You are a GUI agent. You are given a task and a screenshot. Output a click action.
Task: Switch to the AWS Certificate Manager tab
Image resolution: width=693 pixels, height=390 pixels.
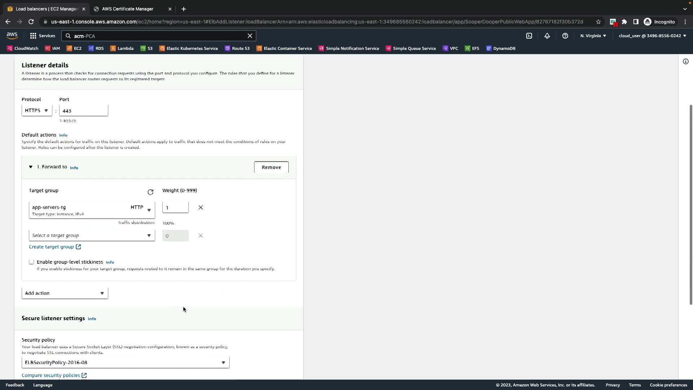(128, 9)
